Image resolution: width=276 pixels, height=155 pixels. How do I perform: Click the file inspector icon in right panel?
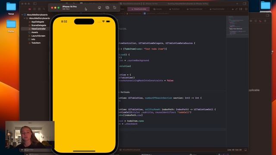coord(251,21)
